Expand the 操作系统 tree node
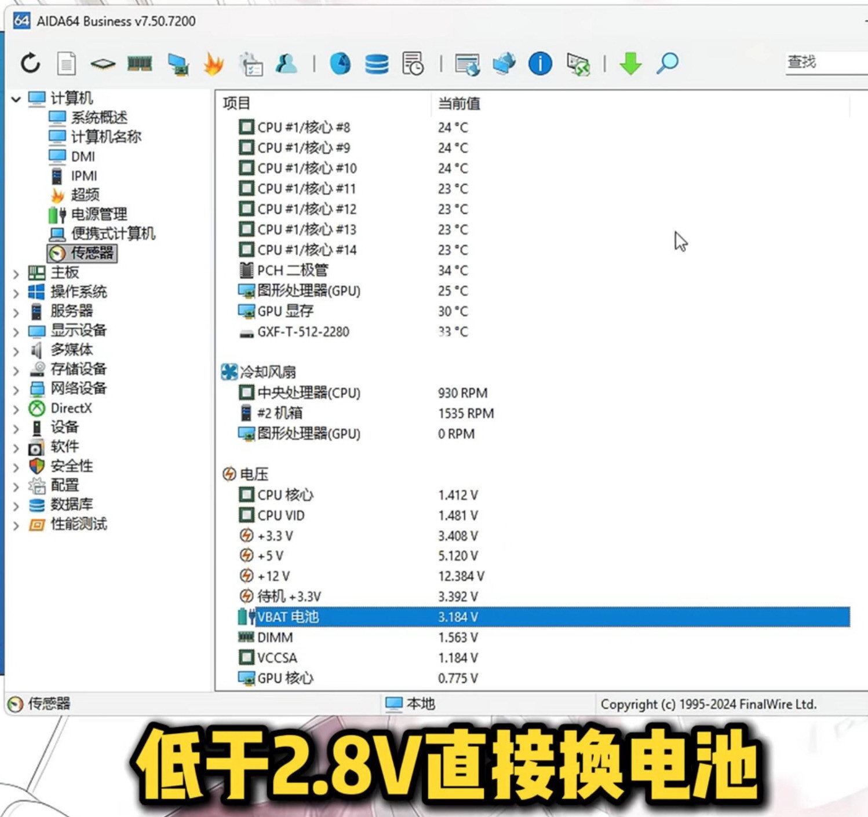 point(16,294)
